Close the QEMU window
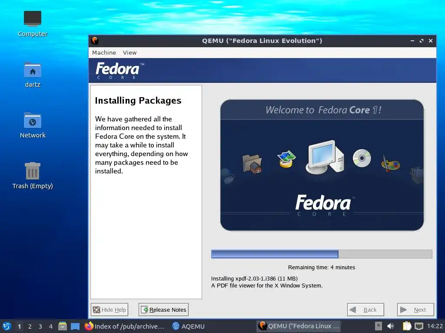The image size is (445, 333). point(431,41)
